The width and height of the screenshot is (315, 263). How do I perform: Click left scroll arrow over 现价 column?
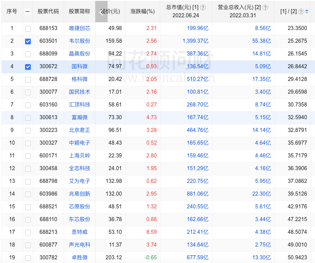click(101, 12)
